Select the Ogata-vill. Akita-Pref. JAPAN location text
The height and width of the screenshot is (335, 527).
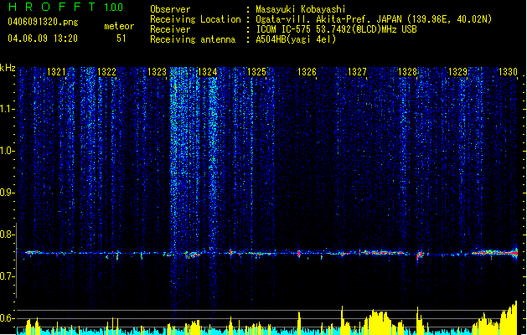coord(374,19)
